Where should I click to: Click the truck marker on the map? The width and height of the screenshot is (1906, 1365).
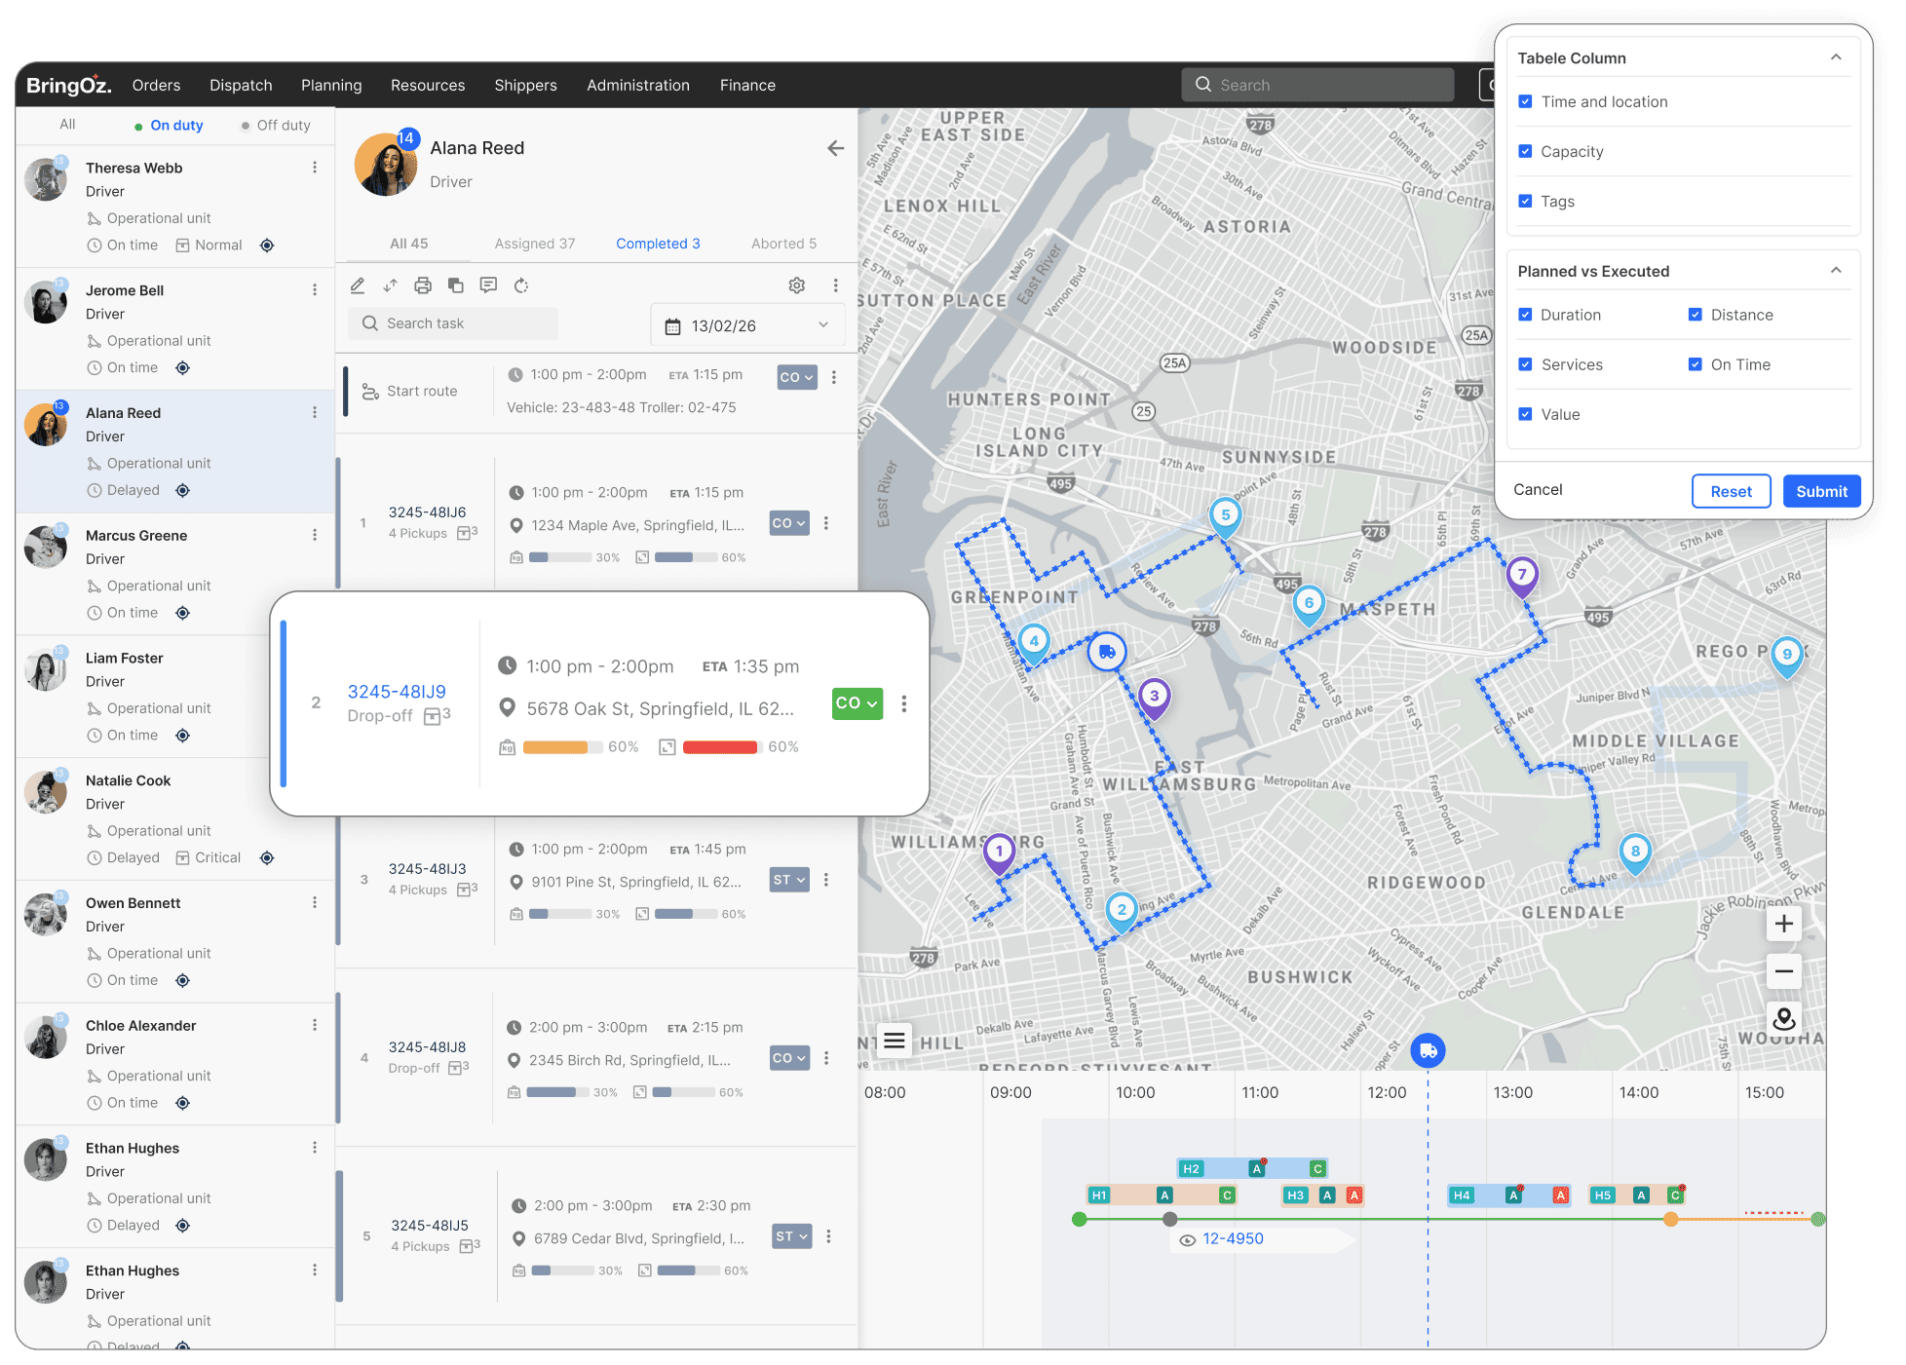pyautogui.click(x=1107, y=652)
